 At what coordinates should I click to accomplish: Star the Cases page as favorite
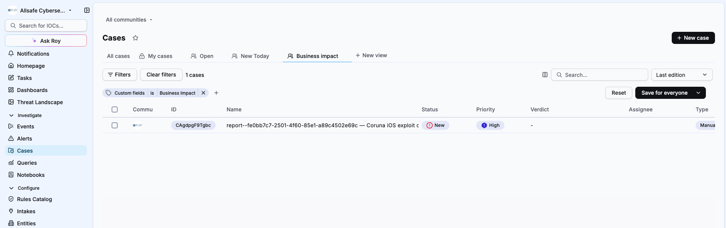(x=135, y=38)
